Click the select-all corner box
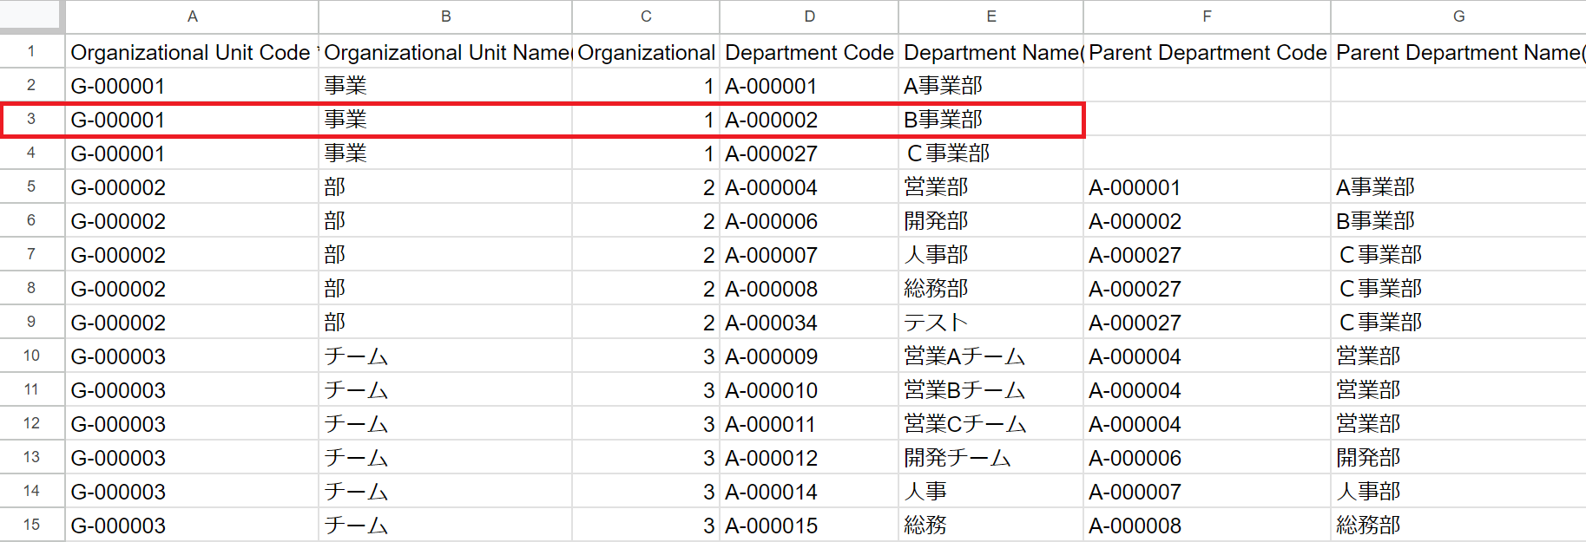 31,15
